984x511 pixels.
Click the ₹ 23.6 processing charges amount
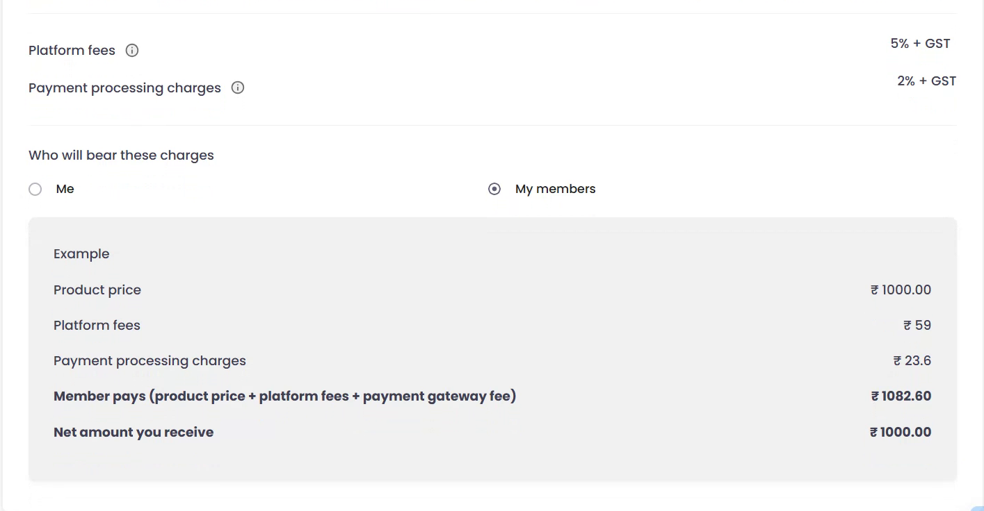[x=912, y=361]
